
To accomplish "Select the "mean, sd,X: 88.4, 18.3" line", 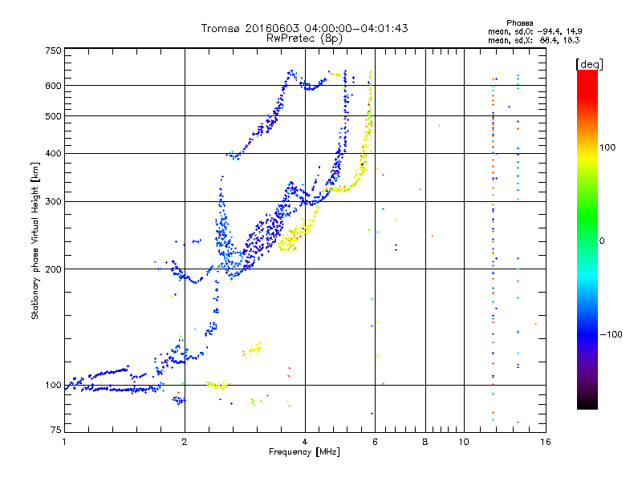I will (x=534, y=40).
